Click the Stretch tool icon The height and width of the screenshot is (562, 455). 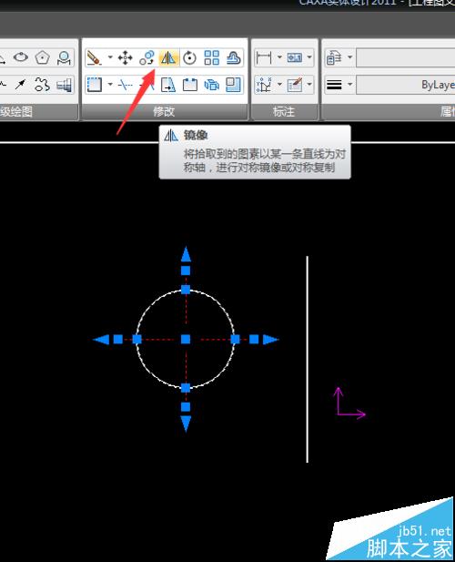coord(168,85)
